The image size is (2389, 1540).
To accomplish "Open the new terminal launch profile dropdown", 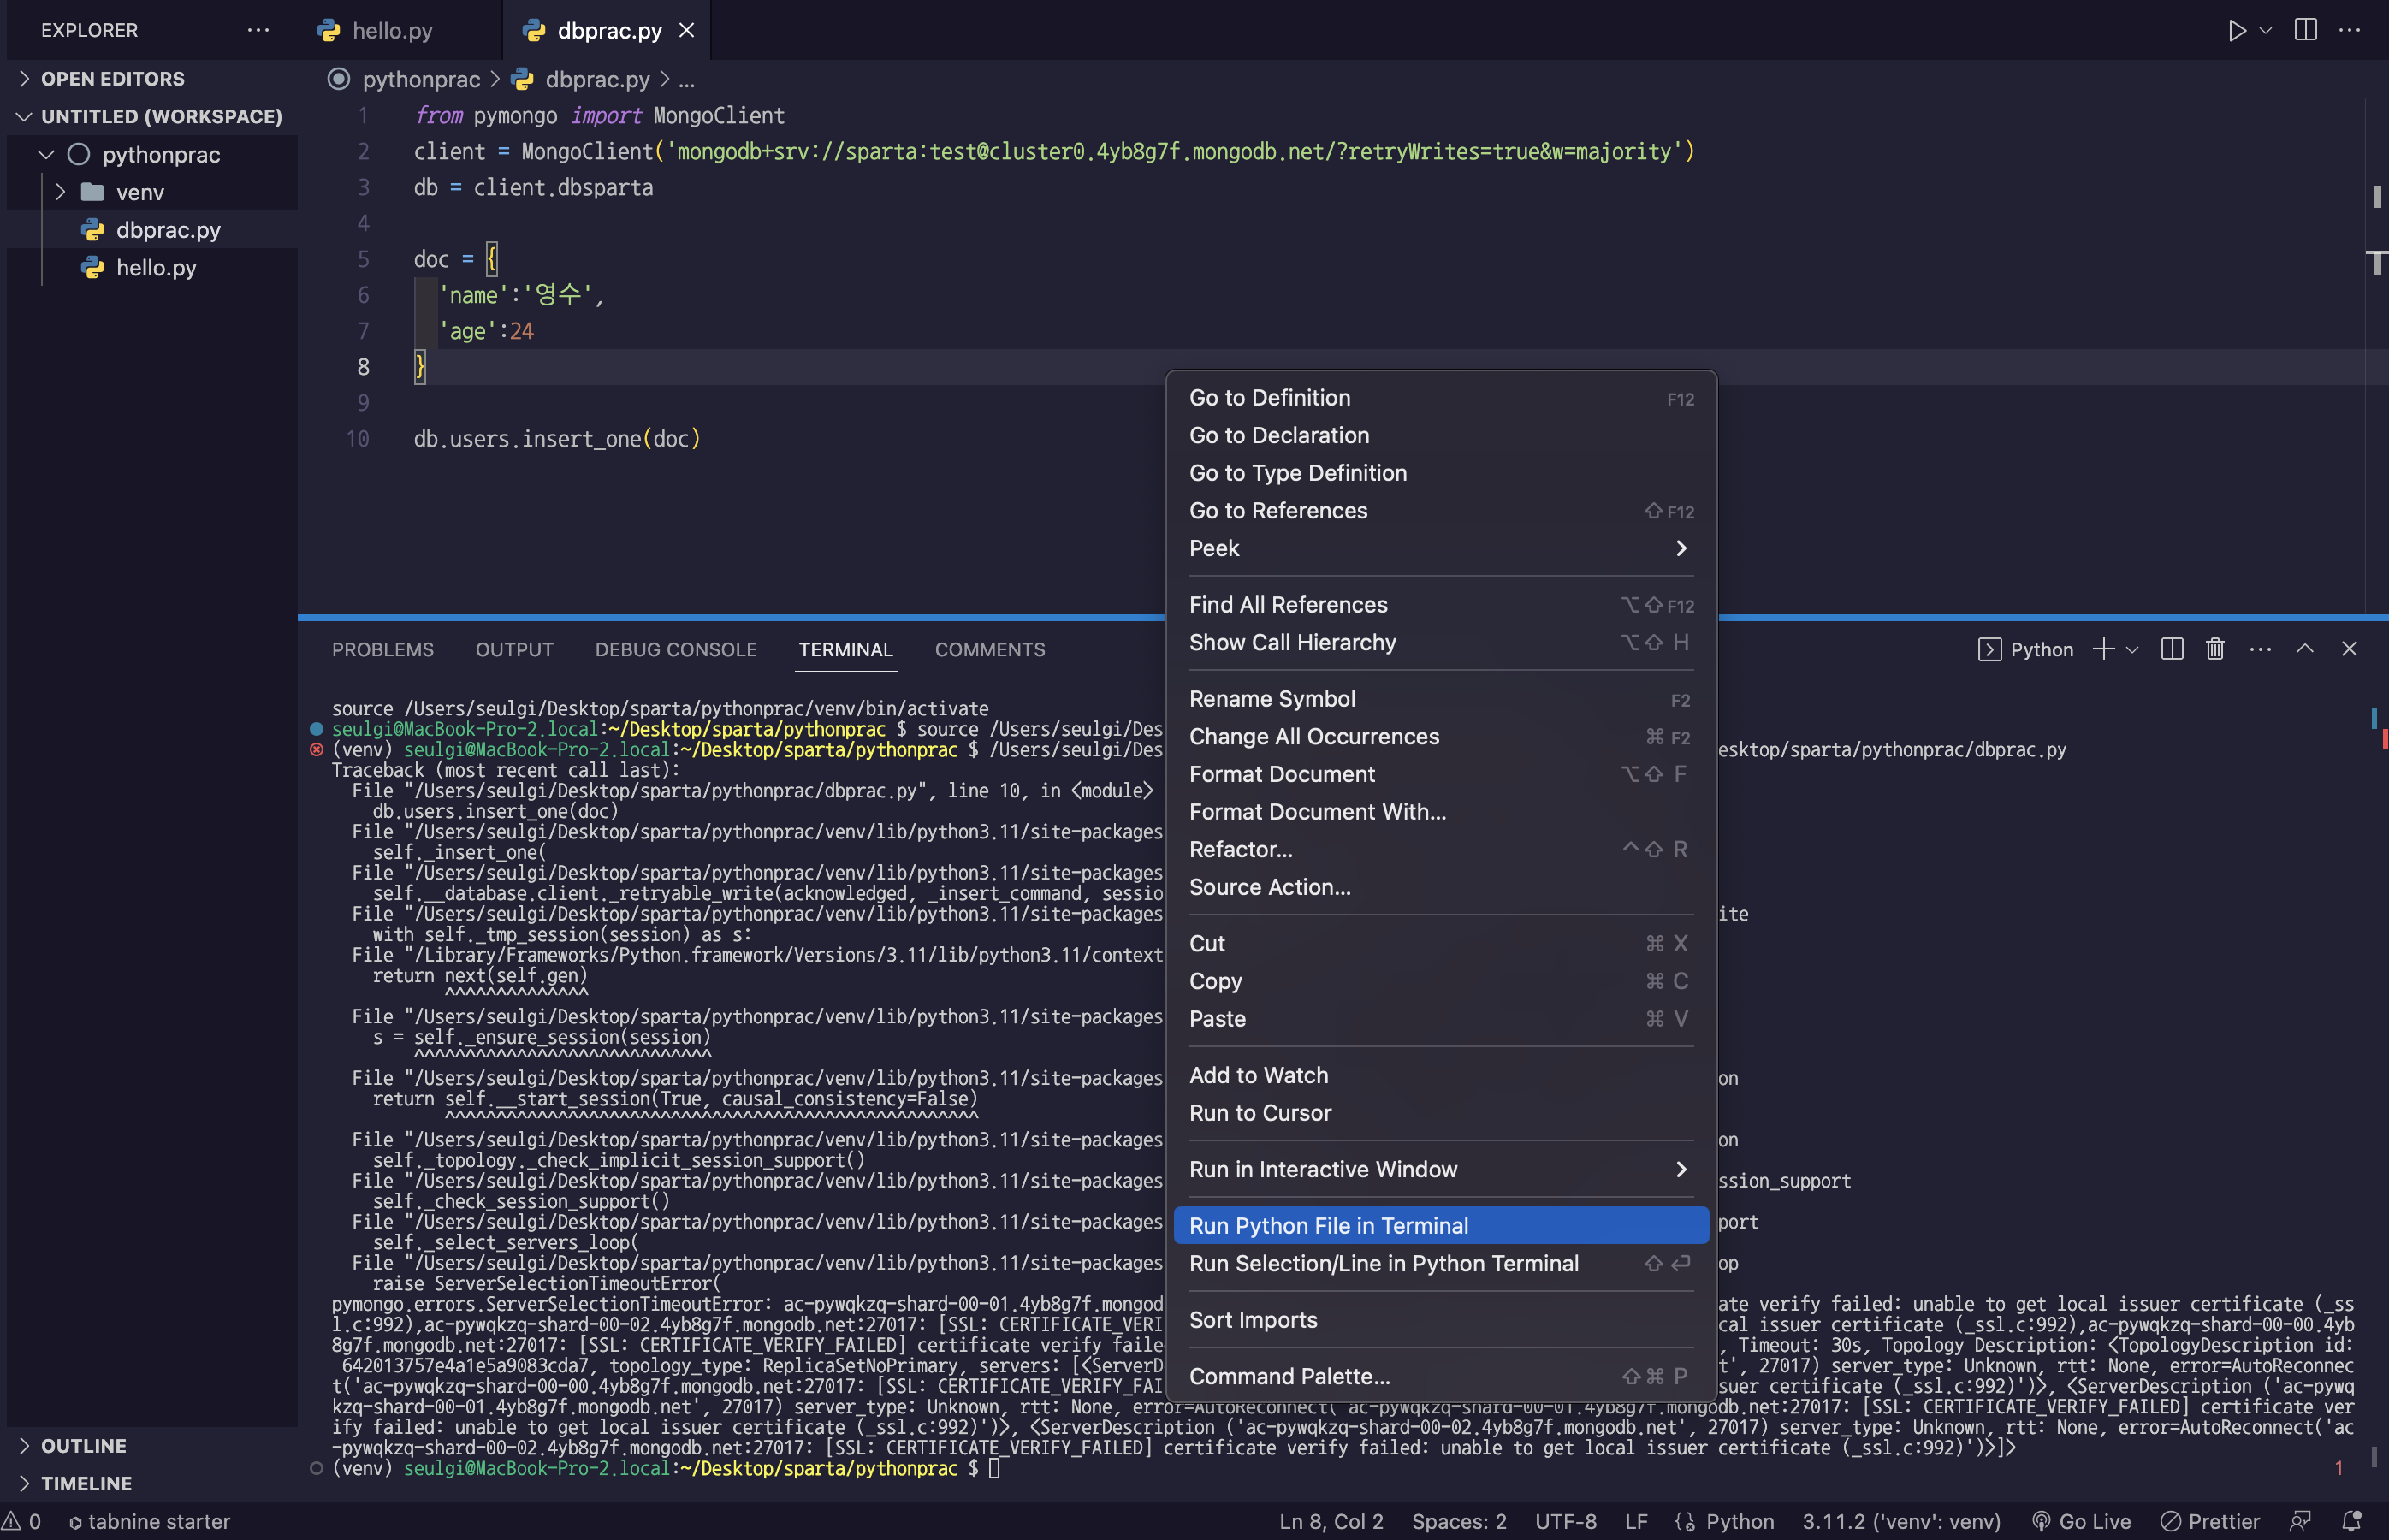I will [x=2132, y=649].
